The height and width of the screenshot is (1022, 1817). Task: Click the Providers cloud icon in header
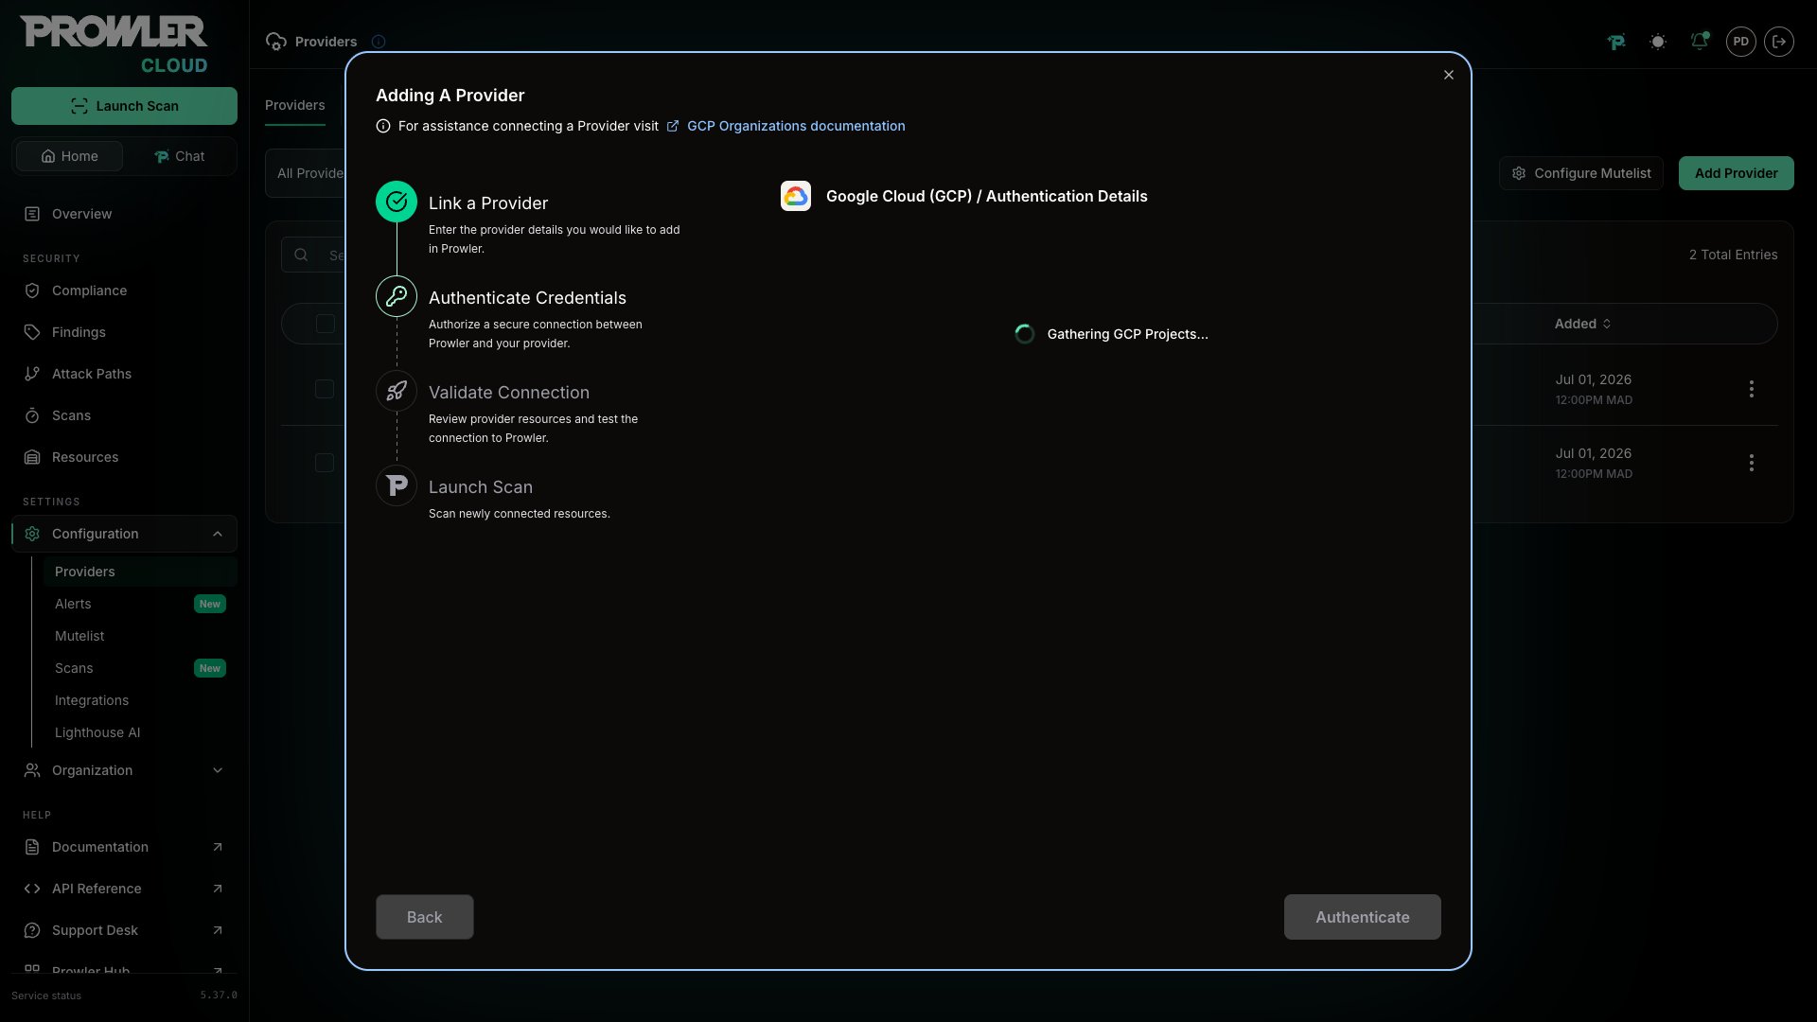coord(276,42)
